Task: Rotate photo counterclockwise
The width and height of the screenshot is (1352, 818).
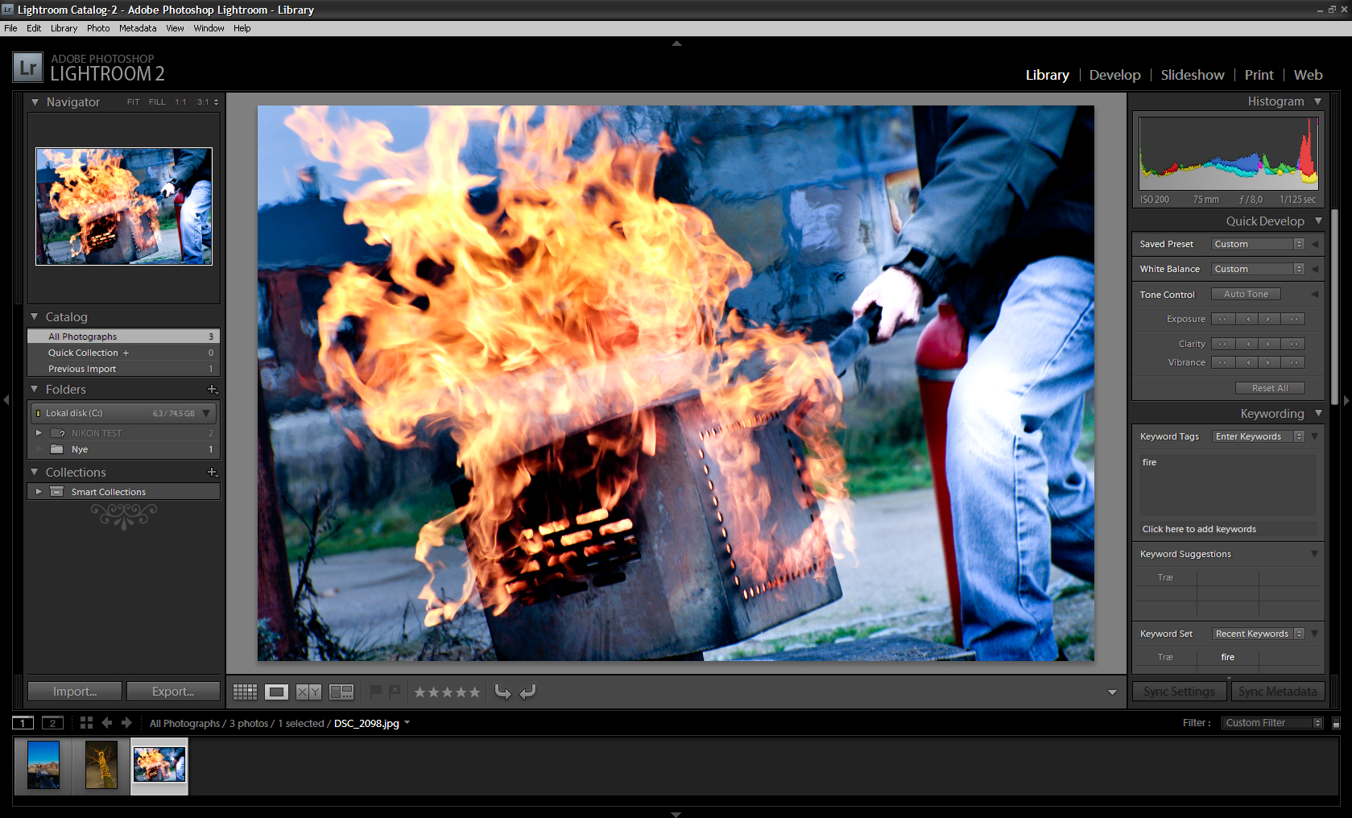Action: [502, 692]
